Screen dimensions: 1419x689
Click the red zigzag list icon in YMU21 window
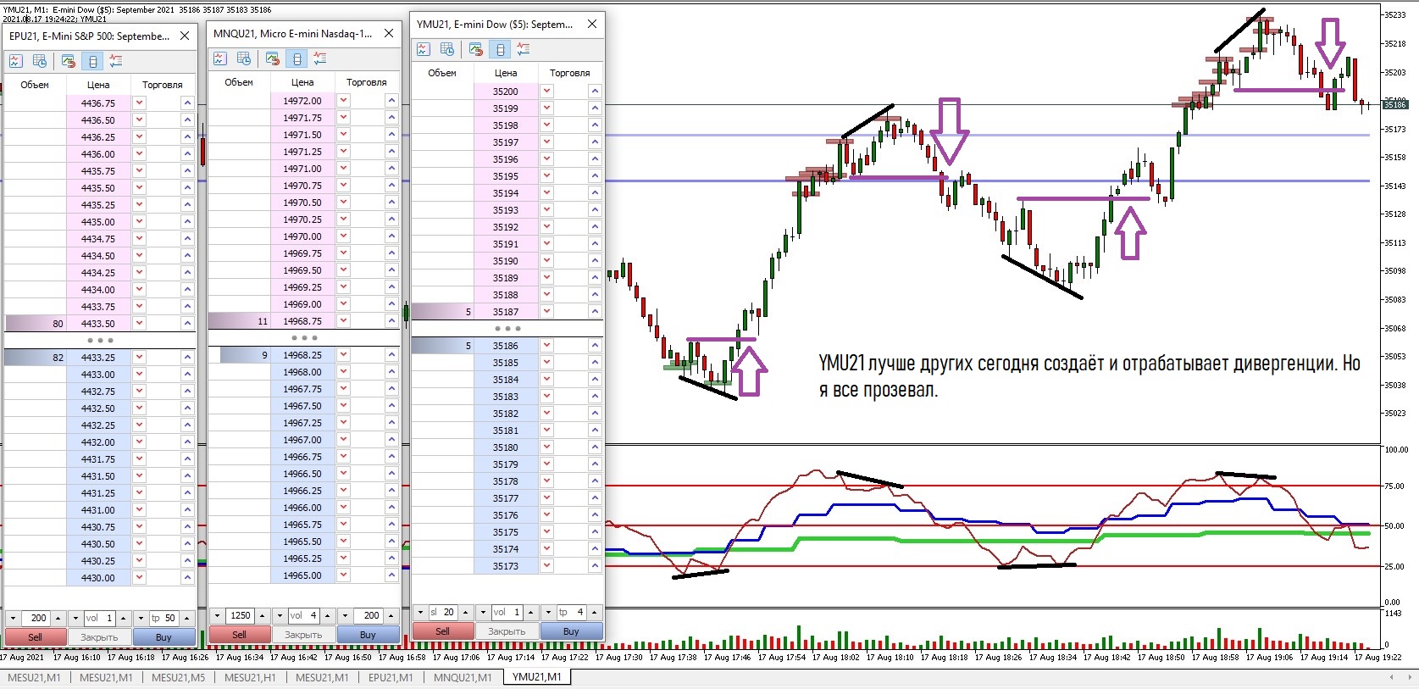click(x=524, y=49)
